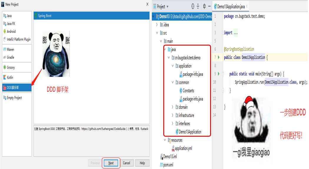Select the Spring Boot item in list

click(x=92, y=16)
